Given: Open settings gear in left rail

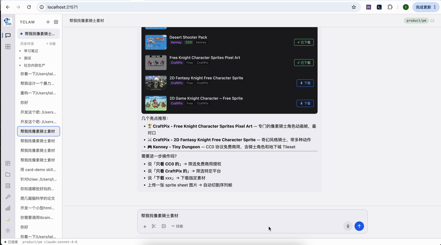Looking at the screenshot, I should tap(8, 231).
